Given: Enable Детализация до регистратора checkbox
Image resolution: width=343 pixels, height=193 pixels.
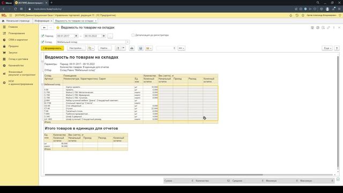Looking at the screenshot, I should pos(133,35).
